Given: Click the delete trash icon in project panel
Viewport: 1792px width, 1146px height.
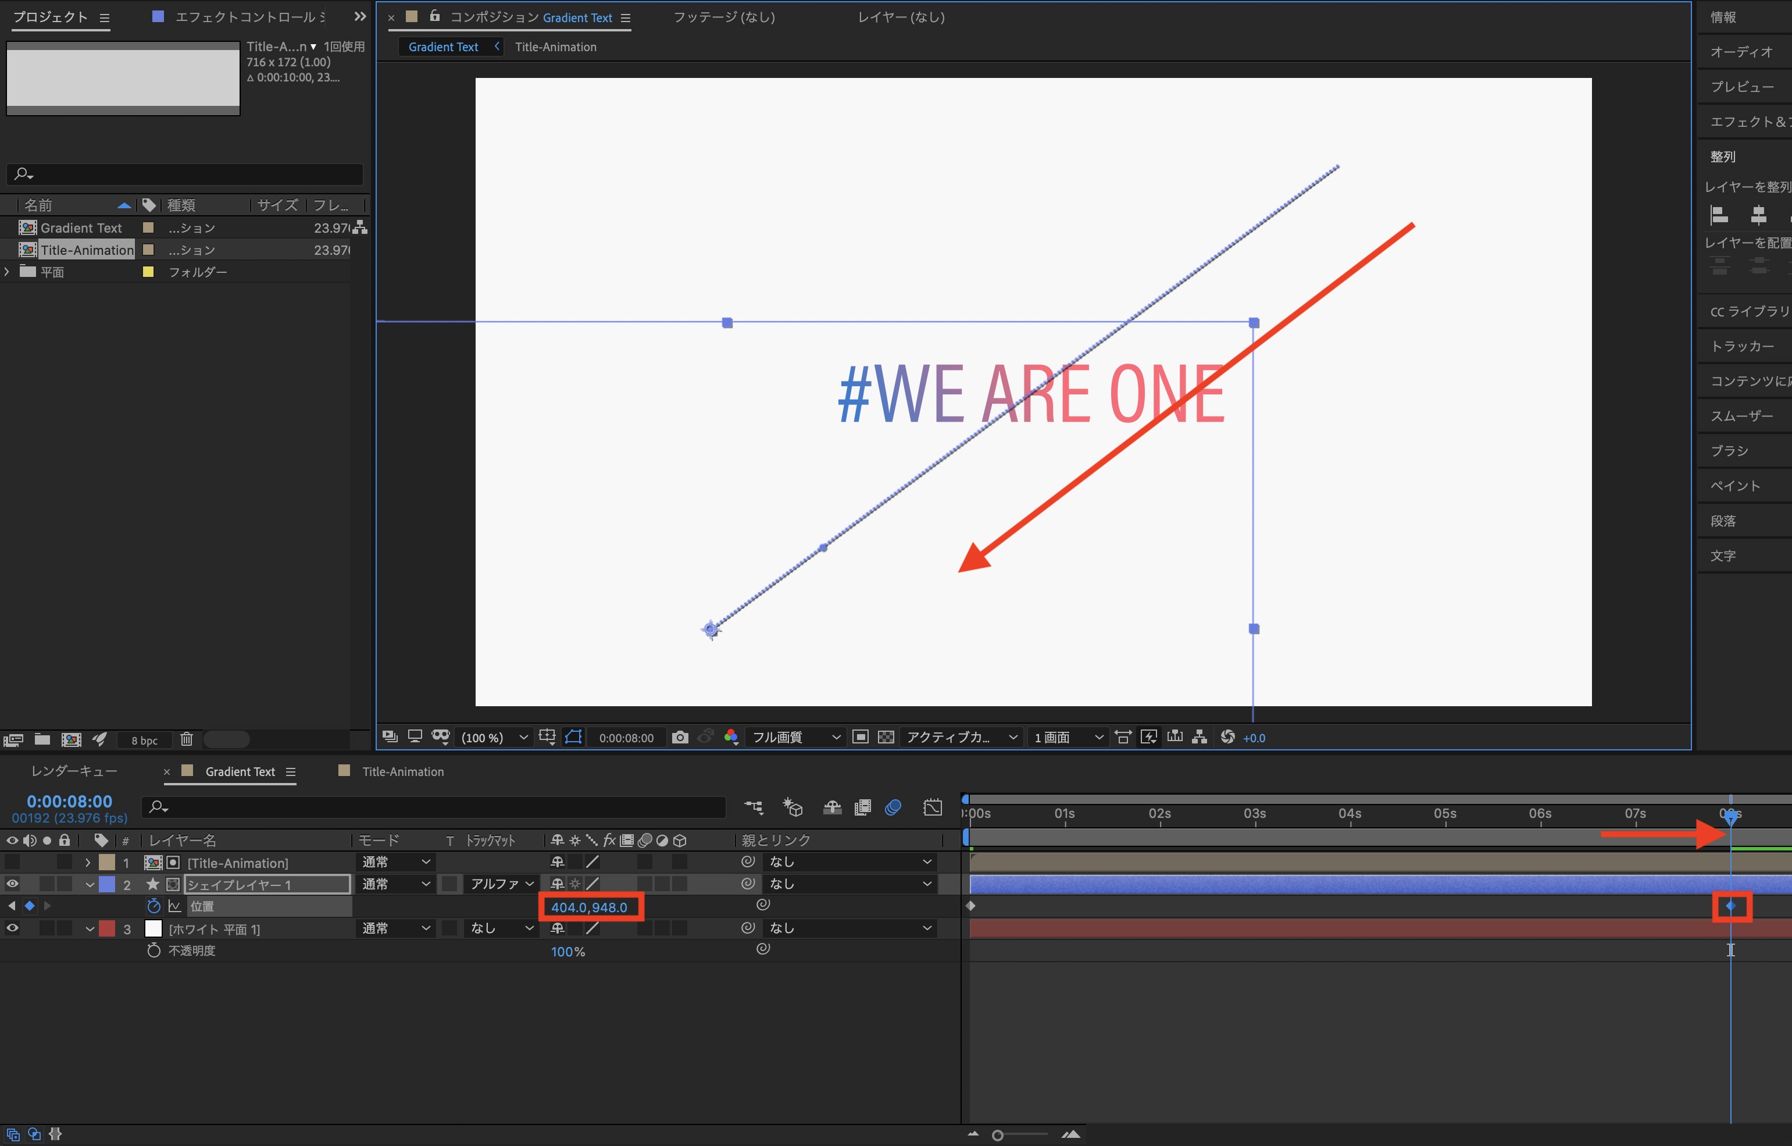Looking at the screenshot, I should (187, 739).
